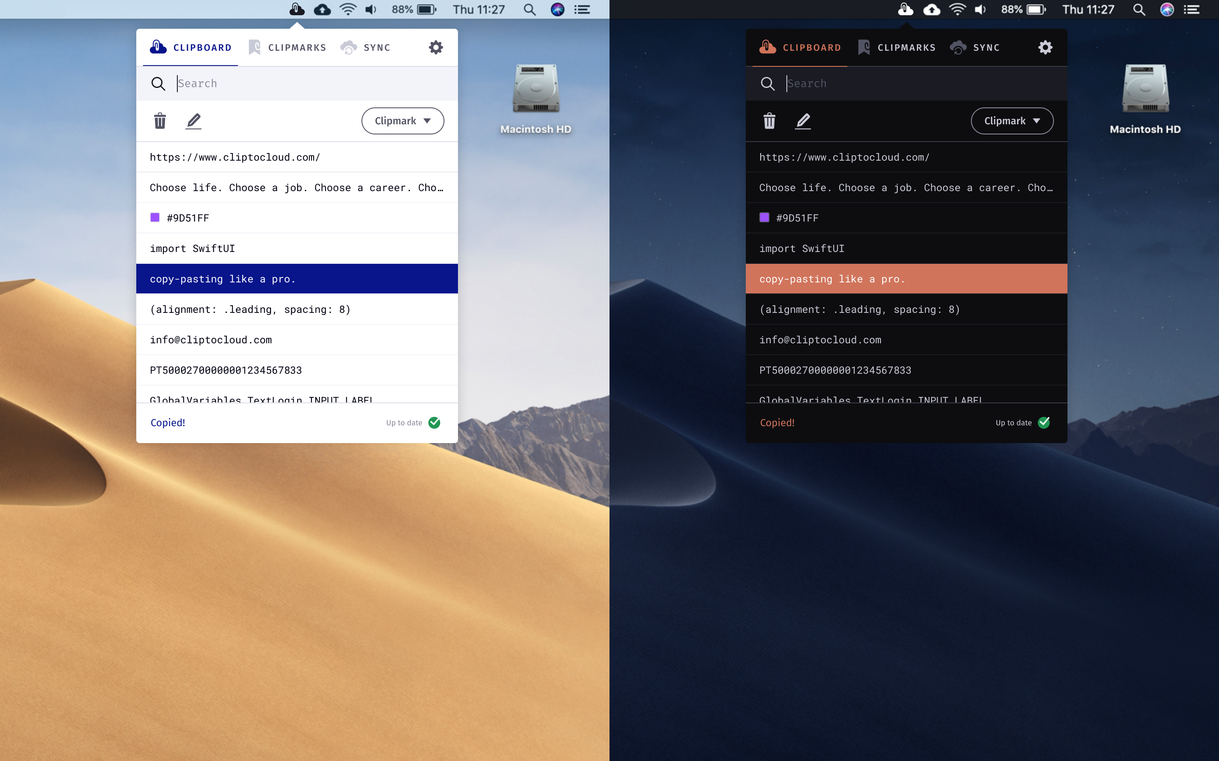Switch to CLIPBOARD tab in dark panel
Viewport: 1219px width, 761px height.
point(800,48)
